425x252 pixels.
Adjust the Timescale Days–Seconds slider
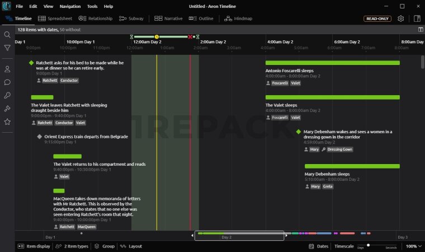coord(369,245)
